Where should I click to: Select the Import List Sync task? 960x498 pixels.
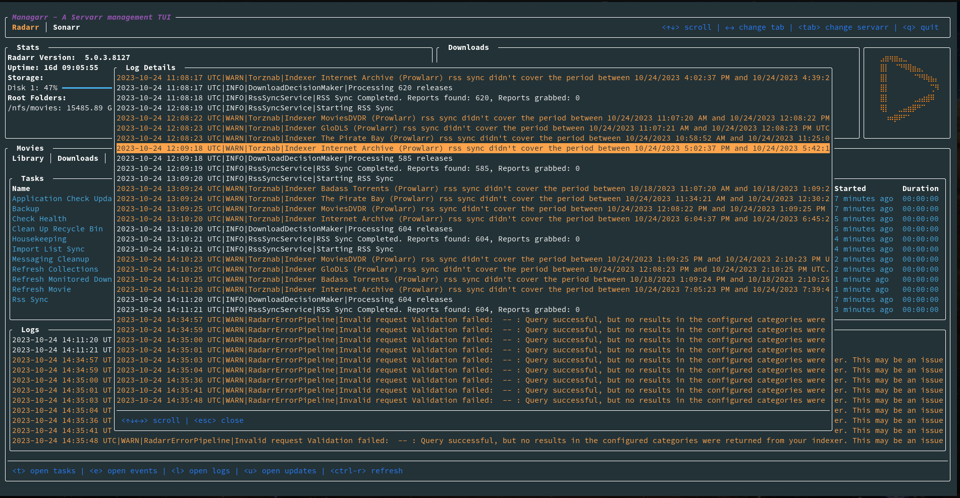coord(48,249)
